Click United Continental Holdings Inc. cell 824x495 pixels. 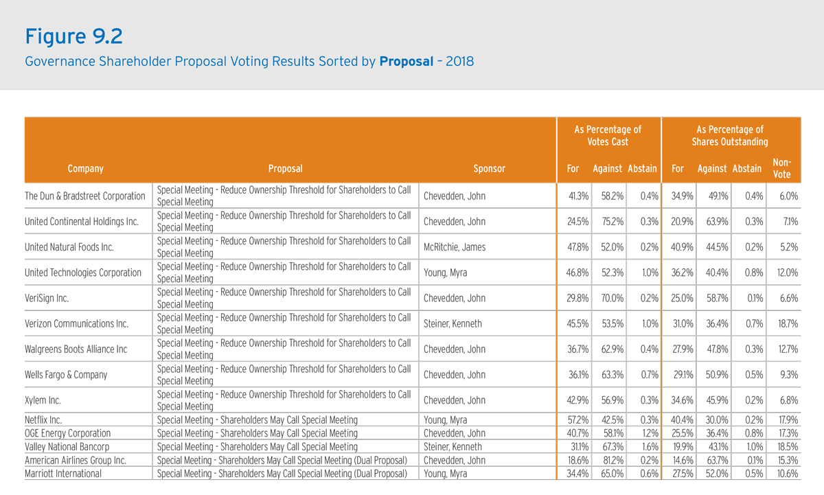pos(82,222)
